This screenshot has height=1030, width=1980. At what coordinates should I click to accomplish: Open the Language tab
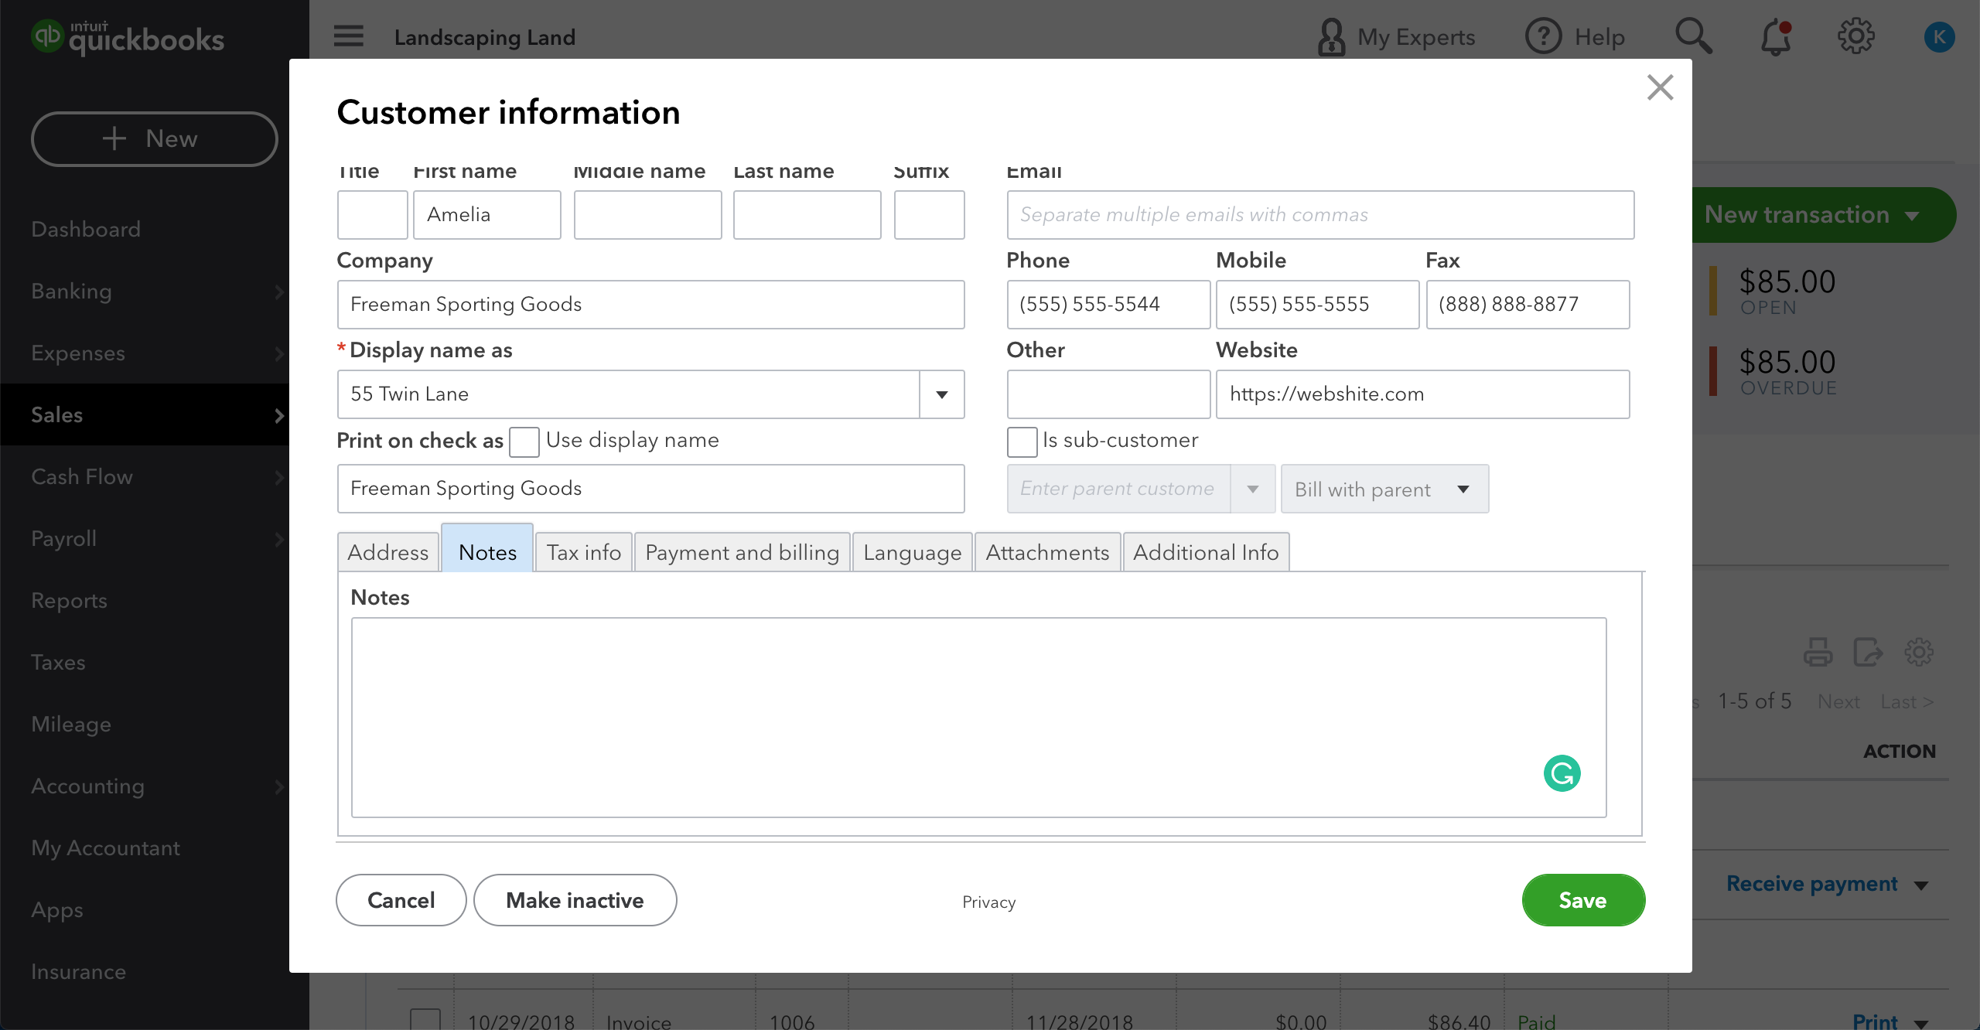[912, 552]
